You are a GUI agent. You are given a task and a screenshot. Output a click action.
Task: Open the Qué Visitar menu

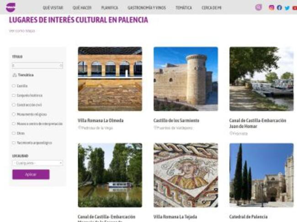tap(53, 8)
